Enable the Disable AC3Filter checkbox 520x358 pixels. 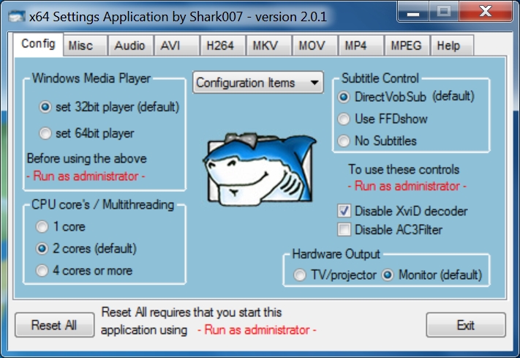(x=344, y=230)
